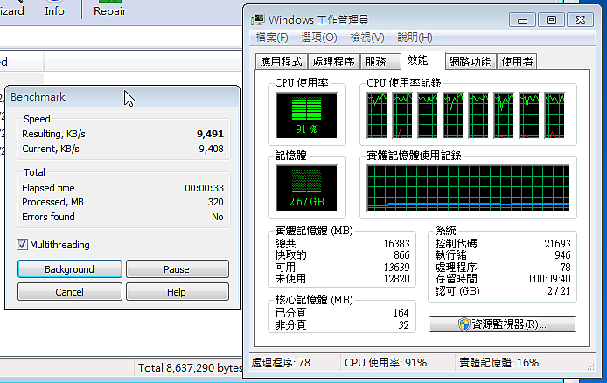Viewport: 607px width, 383px height.
Task: Click the paged kernel memory value 164
Action: 401,312
